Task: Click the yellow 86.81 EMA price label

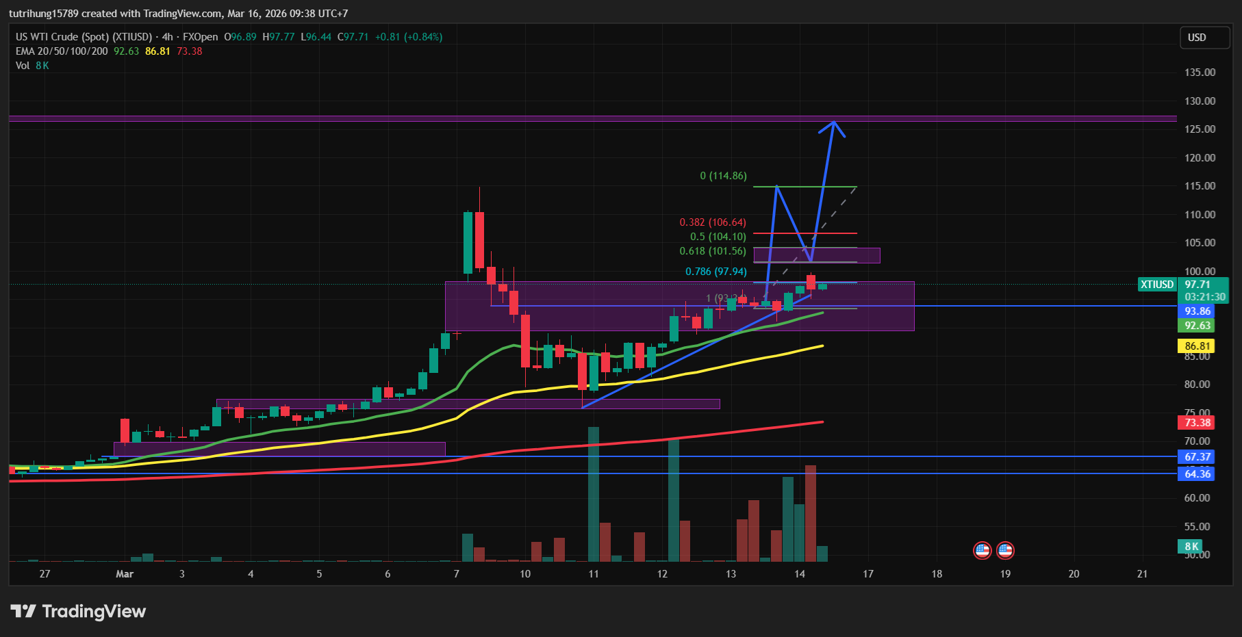Action: (x=1197, y=346)
